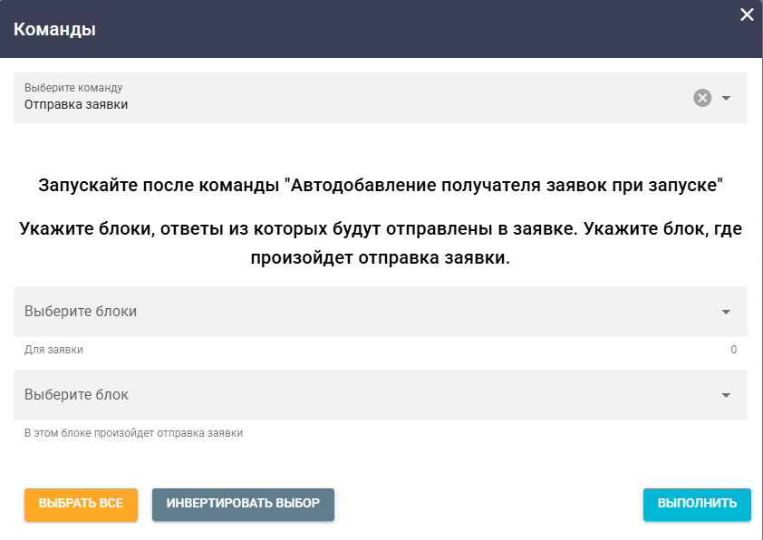
Task: Click the dropdown arrow next to the clear icon
Action: [724, 99]
